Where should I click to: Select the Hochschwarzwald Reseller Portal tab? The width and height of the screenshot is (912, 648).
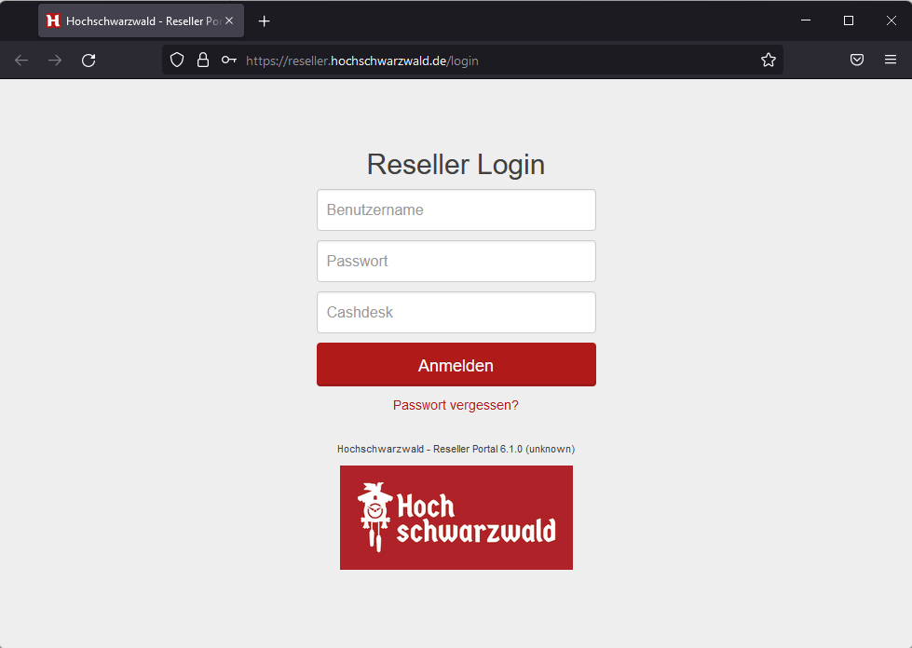135,20
